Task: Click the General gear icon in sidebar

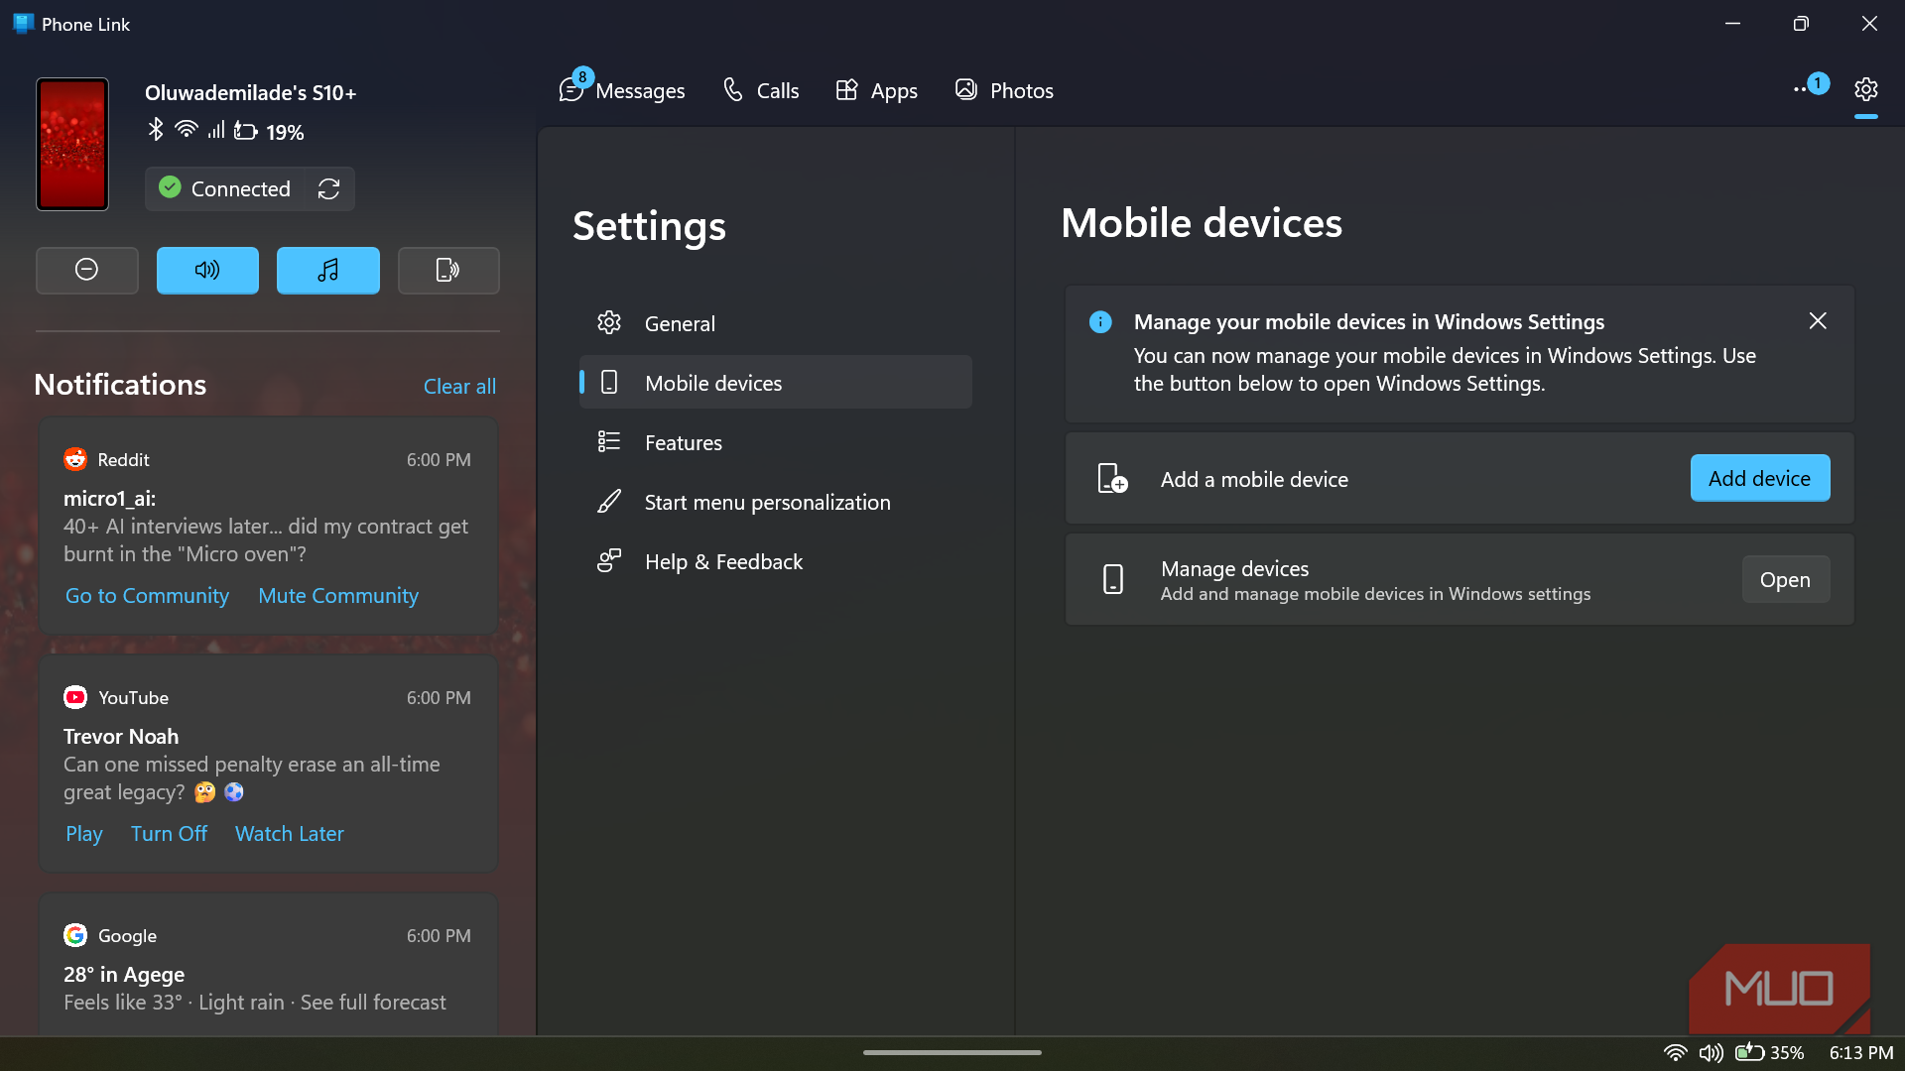Action: (609, 322)
